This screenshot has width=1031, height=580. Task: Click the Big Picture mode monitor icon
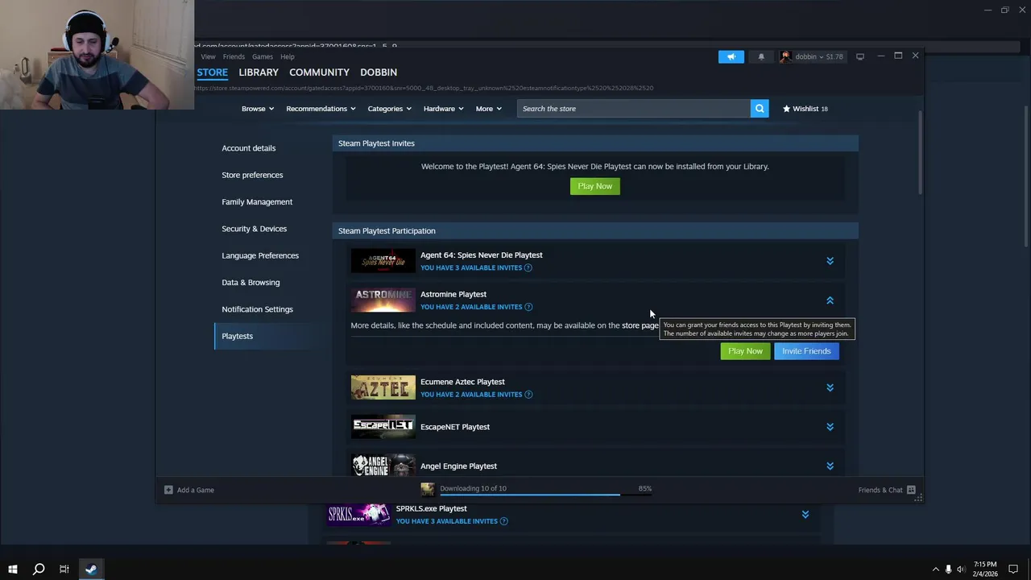point(860,56)
